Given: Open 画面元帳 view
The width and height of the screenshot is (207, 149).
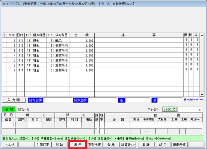Looking at the screenshot, I should click(x=179, y=144).
